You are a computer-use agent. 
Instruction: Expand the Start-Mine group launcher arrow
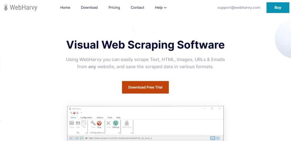132,133
